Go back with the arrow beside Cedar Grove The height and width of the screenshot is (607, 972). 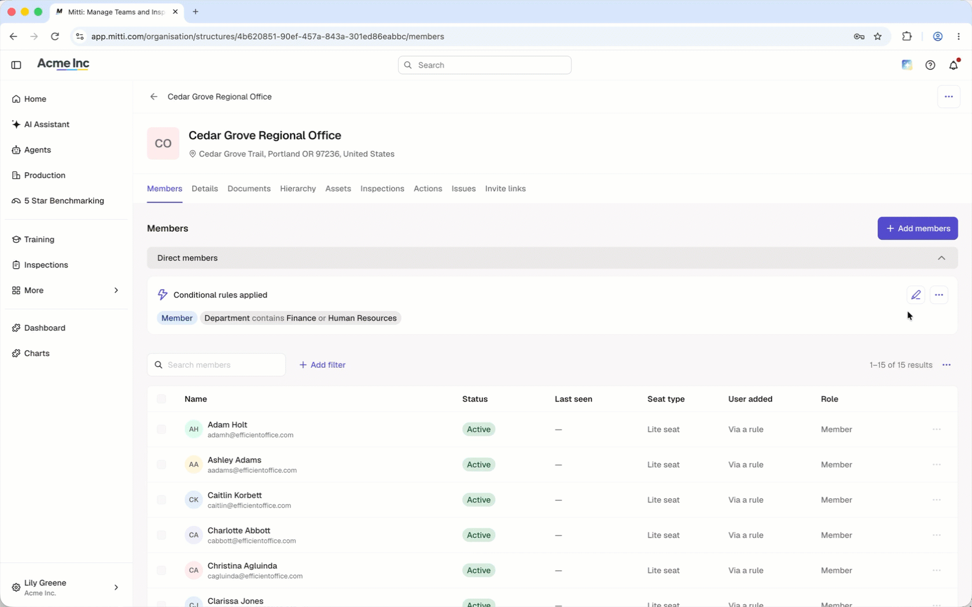[154, 97]
